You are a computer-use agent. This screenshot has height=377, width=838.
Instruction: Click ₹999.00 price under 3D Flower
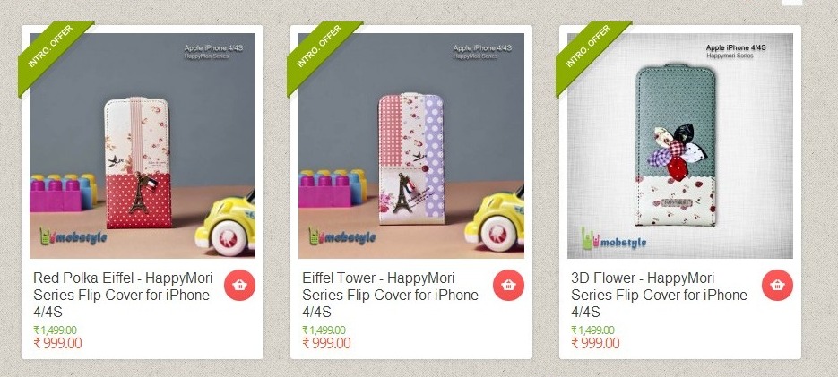click(x=595, y=343)
